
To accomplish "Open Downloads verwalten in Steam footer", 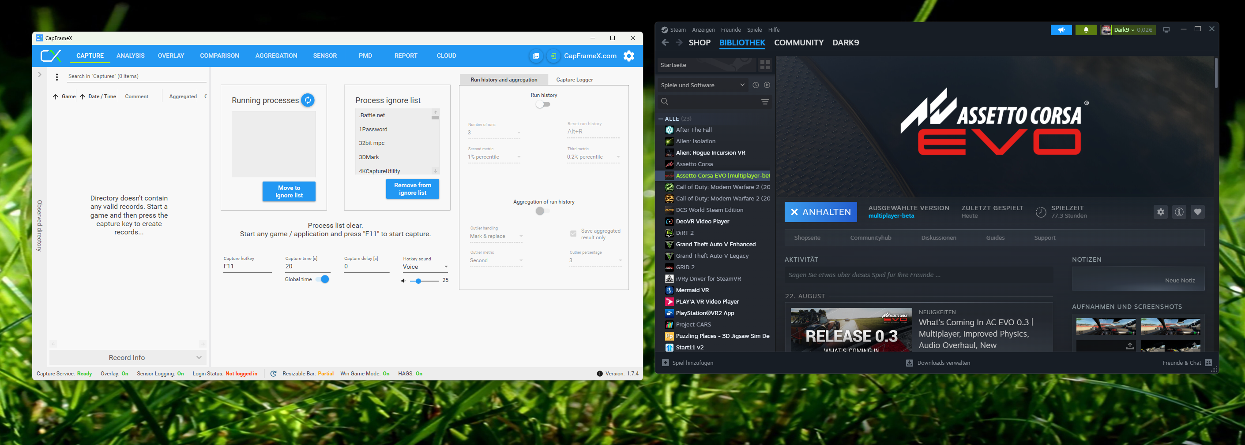I will [x=938, y=363].
